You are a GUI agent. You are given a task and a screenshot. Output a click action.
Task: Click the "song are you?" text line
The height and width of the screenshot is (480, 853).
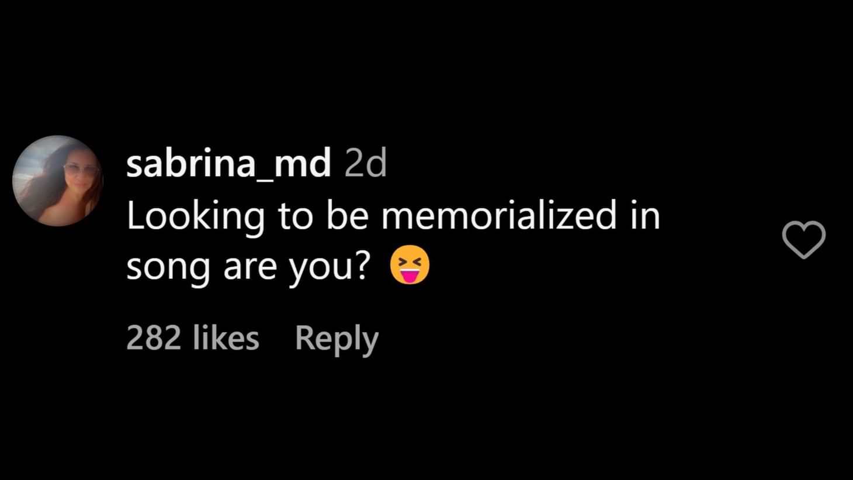coord(248,267)
